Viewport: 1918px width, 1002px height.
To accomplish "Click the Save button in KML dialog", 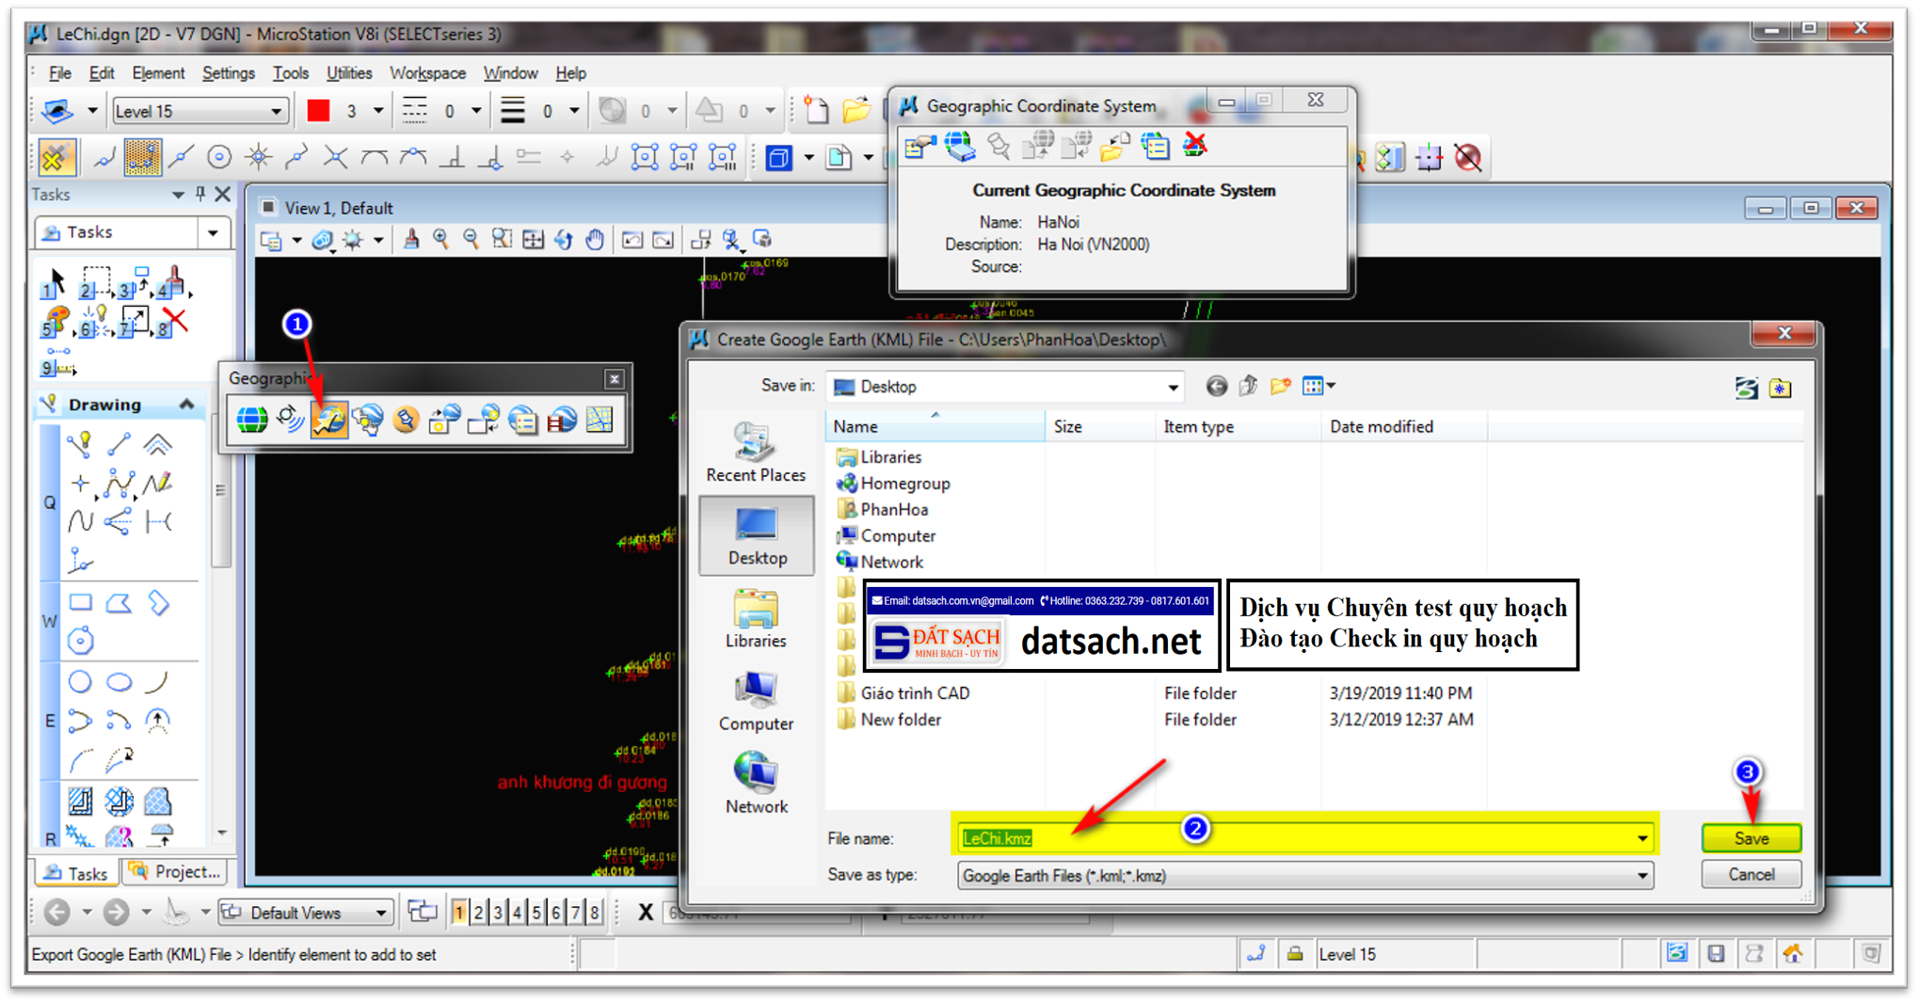I will pos(1750,837).
